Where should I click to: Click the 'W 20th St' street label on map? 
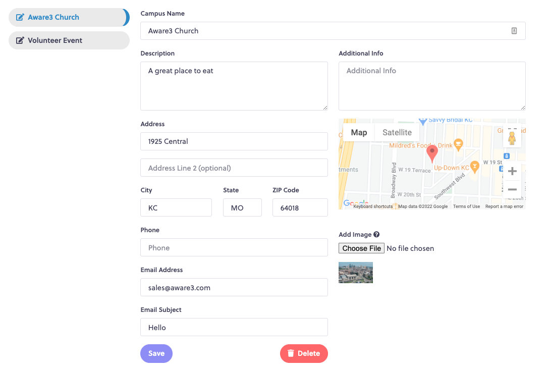click(x=409, y=194)
